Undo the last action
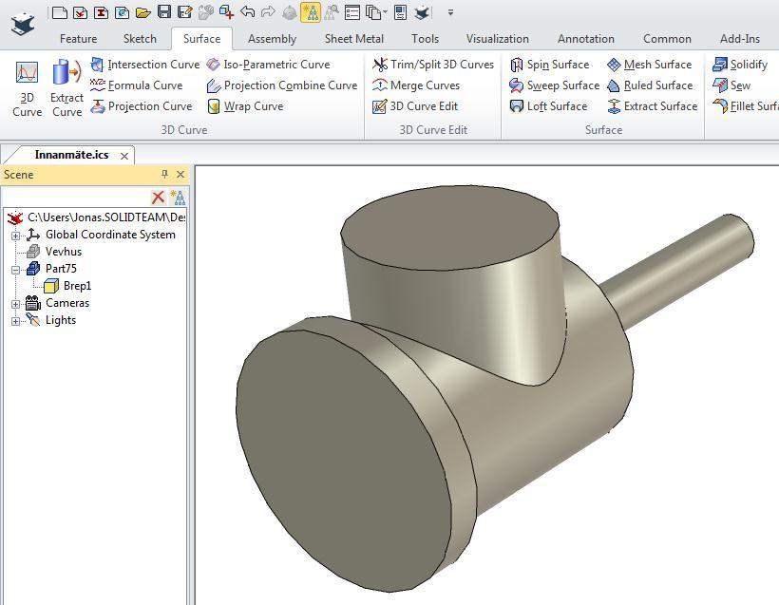Screen dimensions: 779x605 tap(247, 11)
